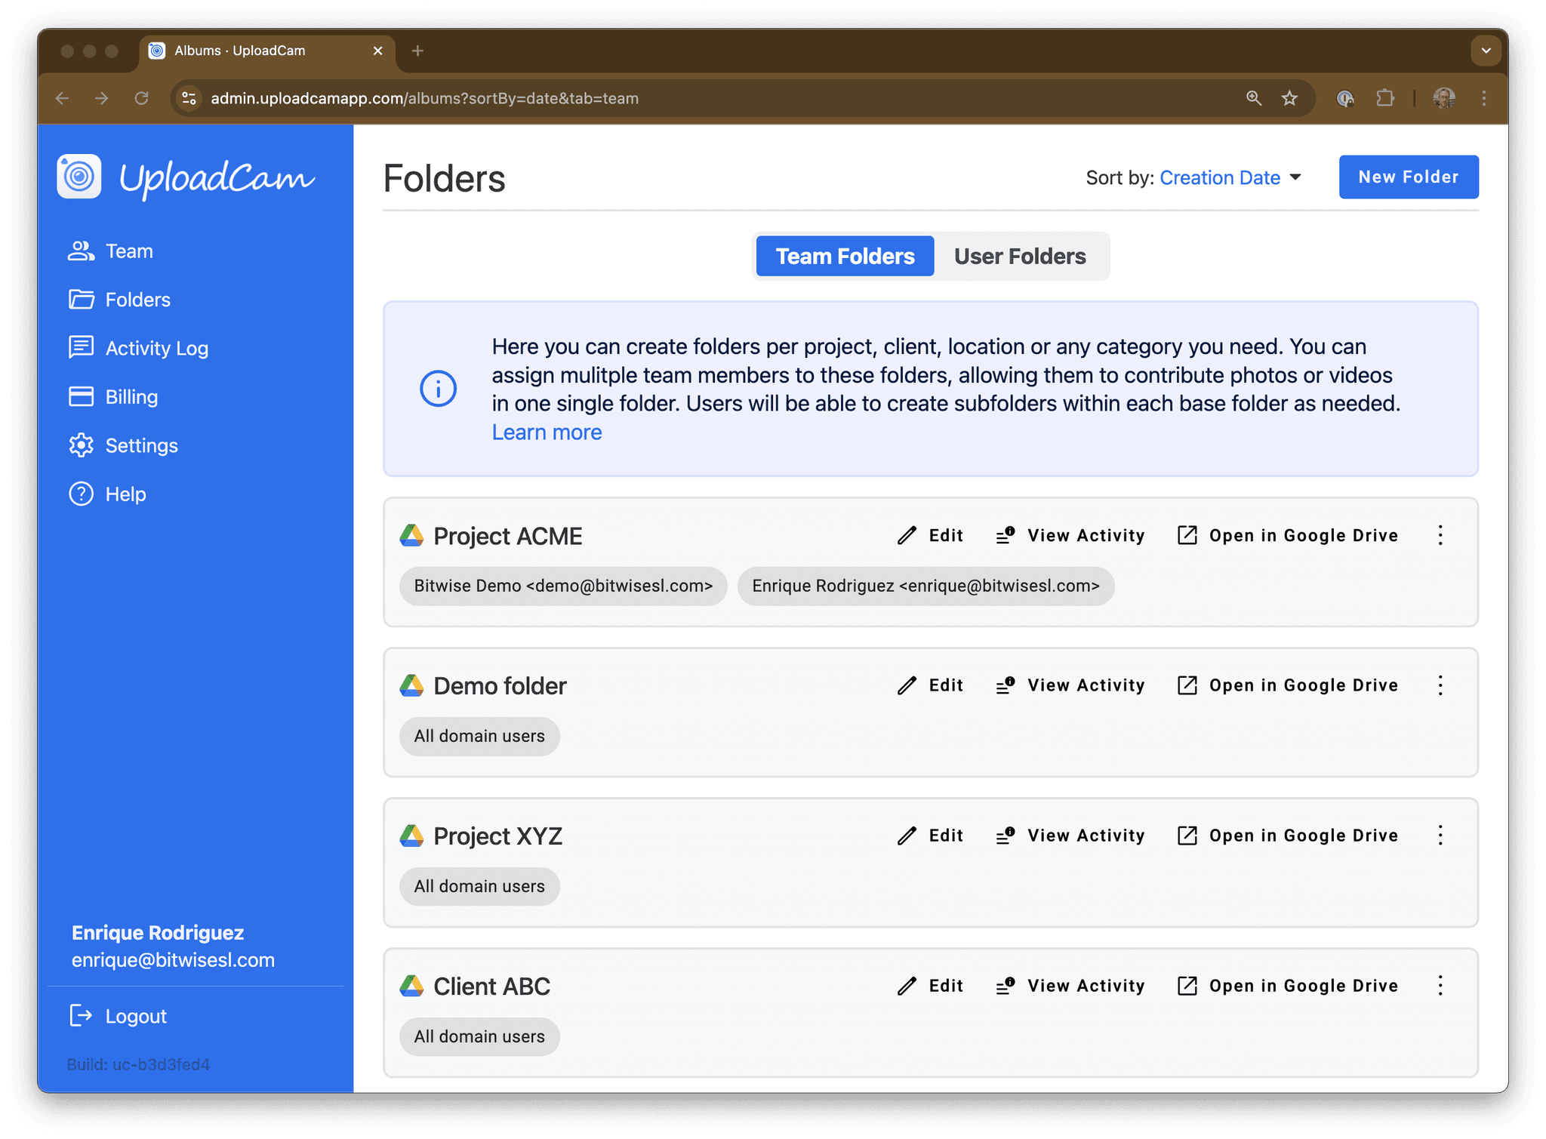
Task: Open more options for Project ACME
Action: point(1440,536)
